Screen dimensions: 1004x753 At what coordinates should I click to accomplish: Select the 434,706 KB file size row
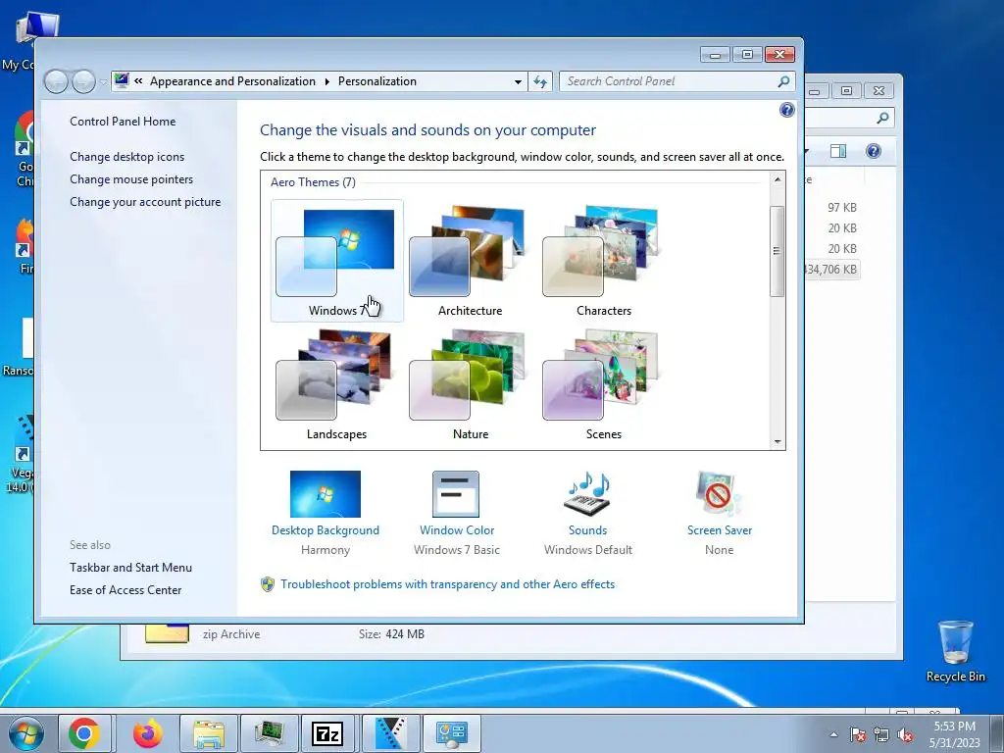coord(831,269)
